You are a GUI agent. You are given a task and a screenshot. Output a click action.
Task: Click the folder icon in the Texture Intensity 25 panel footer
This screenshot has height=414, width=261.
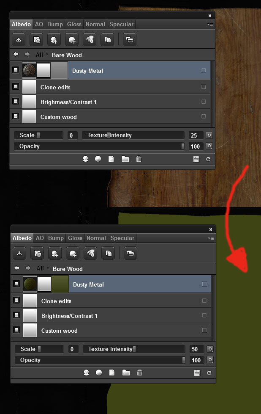coord(125,159)
